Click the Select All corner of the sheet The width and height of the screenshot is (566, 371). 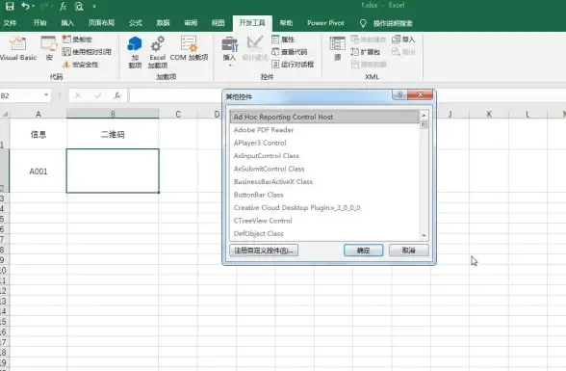coord(5,114)
